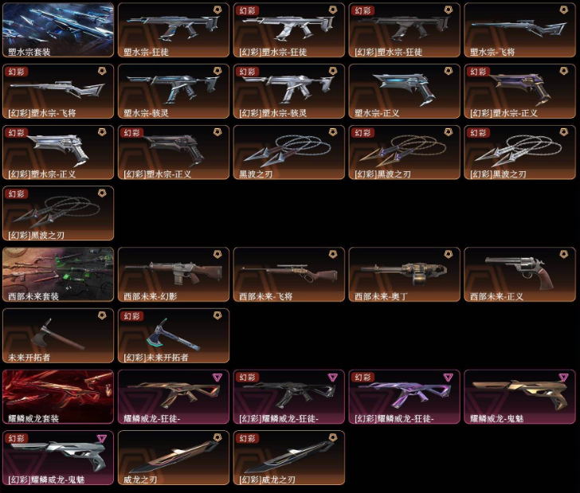Select the non-chroma 黑波之刃 melee skin
Image resolution: width=580 pixels, height=493 pixels.
click(x=289, y=152)
